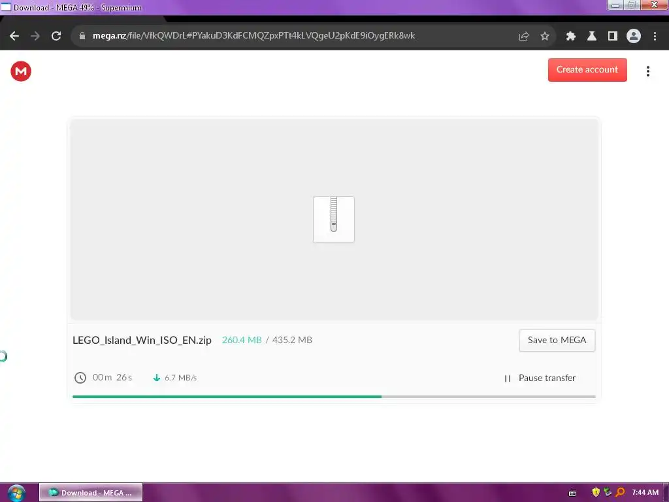The width and height of the screenshot is (669, 502).
Task: Click the browser forward arrow
Action: [35, 36]
